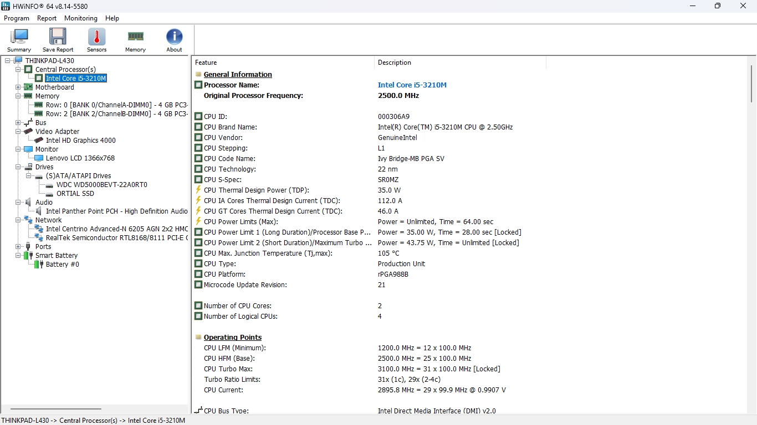Select WDC WD5000BEVT-22A0RT0 drive item
Viewport: 757px width, 425px height.
[x=102, y=185]
